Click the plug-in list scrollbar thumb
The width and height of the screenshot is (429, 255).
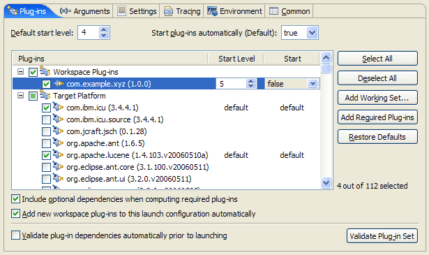[326, 68]
